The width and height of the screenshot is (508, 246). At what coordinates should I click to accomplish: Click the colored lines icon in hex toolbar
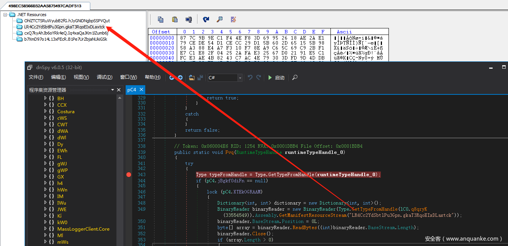(x=233, y=19)
